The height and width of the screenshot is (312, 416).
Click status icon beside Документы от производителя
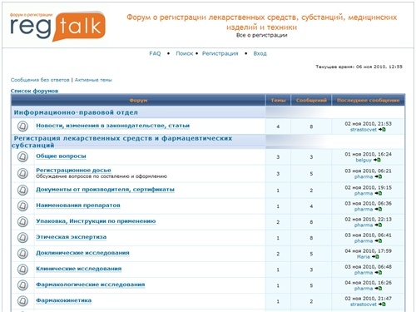22,191
